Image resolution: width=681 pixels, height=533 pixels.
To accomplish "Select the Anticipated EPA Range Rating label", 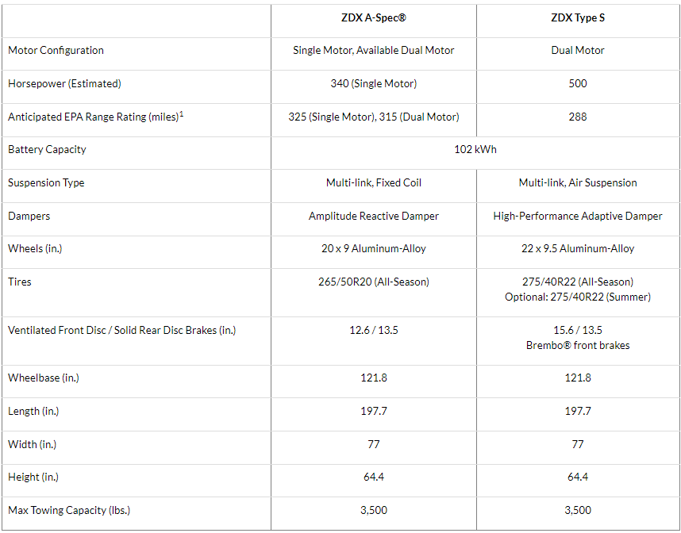I will (93, 117).
